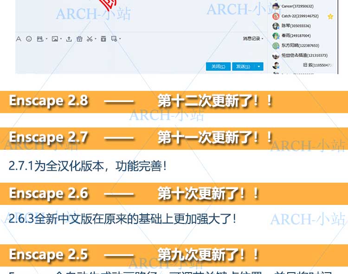
Task: Click the font 'A' text formatting icon
Action: coord(19,39)
